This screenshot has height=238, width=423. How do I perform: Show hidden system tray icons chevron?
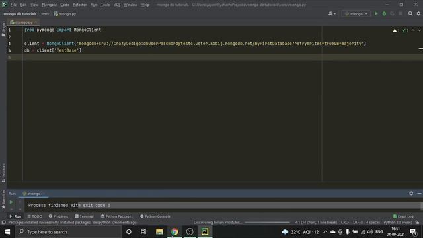click(325, 232)
